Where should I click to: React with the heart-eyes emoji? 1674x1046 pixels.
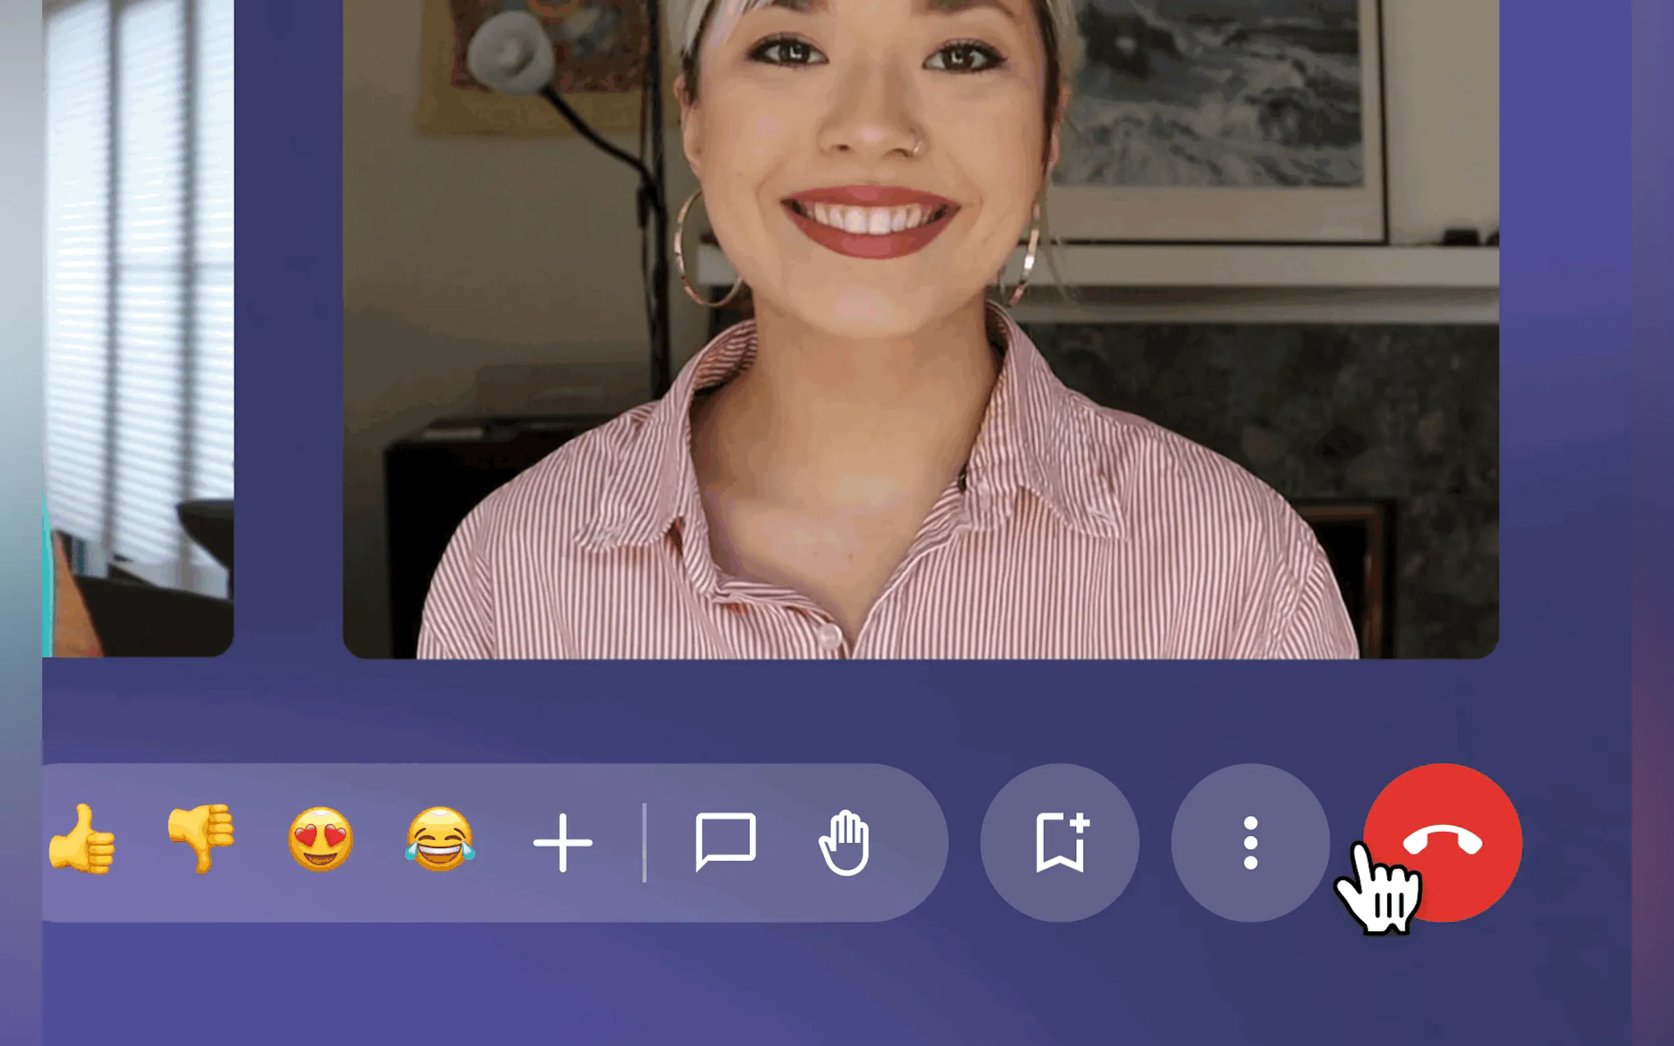coord(320,839)
